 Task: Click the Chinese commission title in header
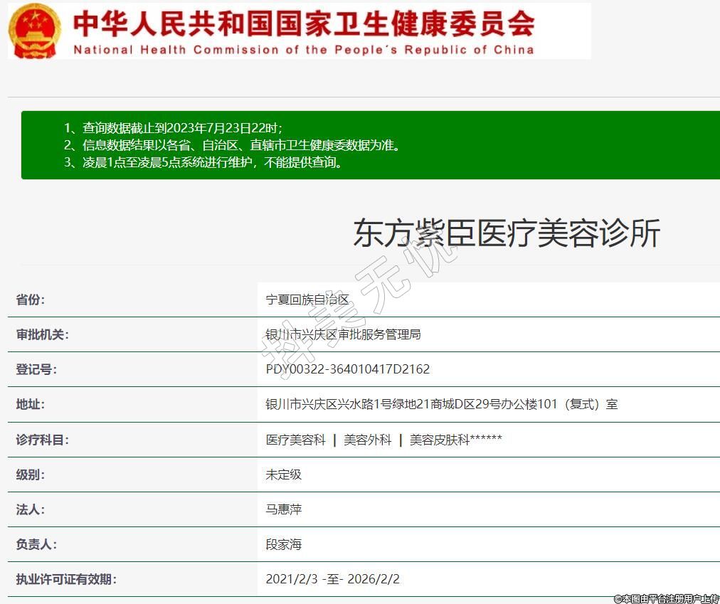click(304, 23)
